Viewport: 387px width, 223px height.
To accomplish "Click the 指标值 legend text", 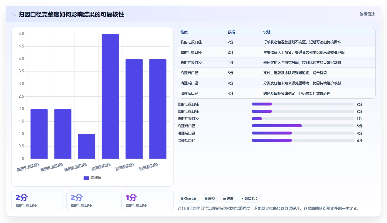I will (x=96, y=178).
